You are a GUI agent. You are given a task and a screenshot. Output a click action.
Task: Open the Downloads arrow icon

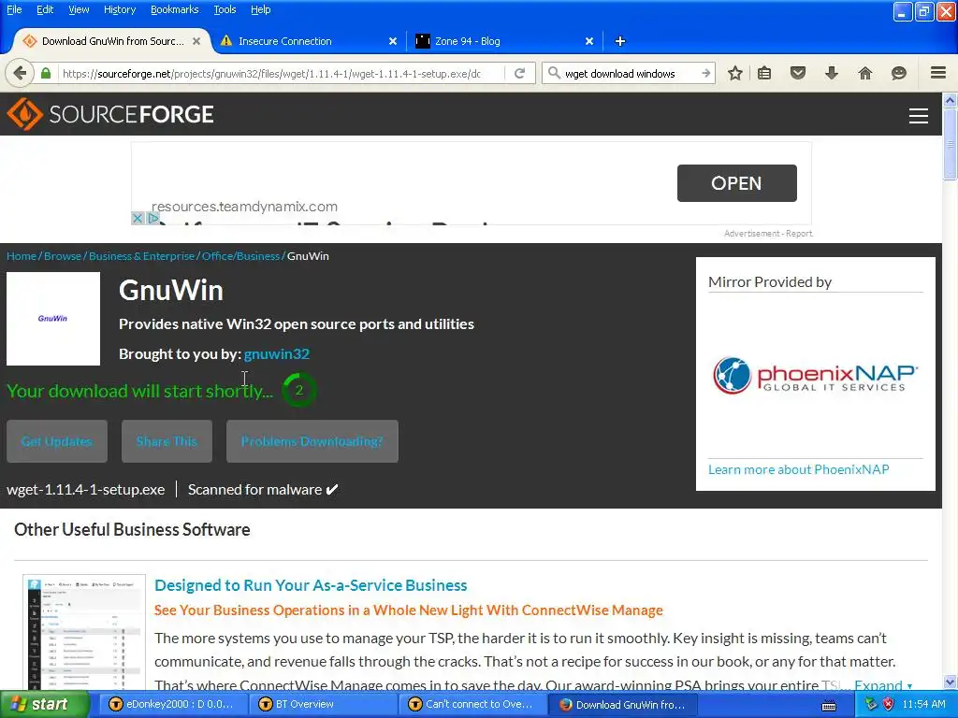(831, 73)
